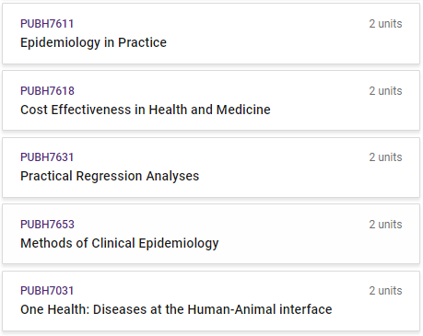Image resolution: width=423 pixels, height=336 pixels.
Task: Open the PUBH7618 course code link
Action: coord(47,91)
